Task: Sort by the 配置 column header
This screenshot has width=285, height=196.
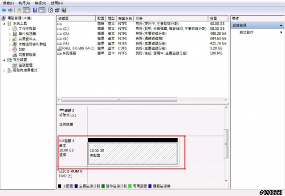Action: click(x=101, y=18)
